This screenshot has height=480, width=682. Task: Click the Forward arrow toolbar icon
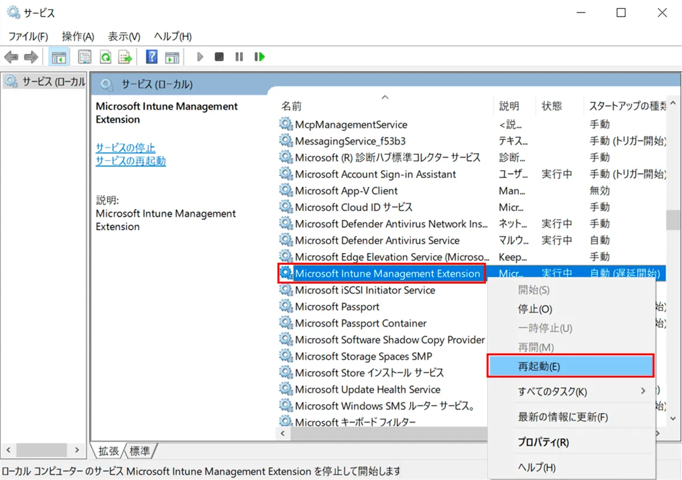(31, 57)
